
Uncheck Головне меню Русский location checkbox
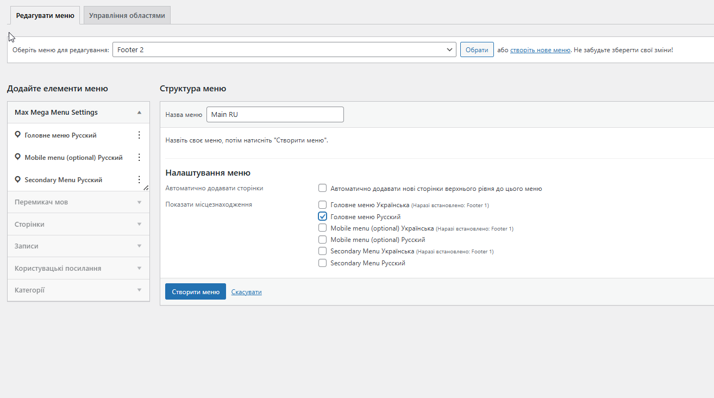tap(323, 216)
